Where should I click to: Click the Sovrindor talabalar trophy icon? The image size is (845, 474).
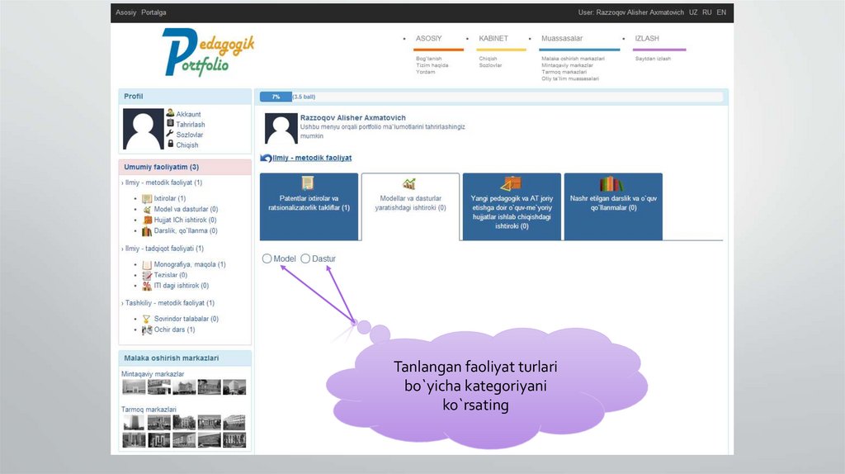(147, 319)
